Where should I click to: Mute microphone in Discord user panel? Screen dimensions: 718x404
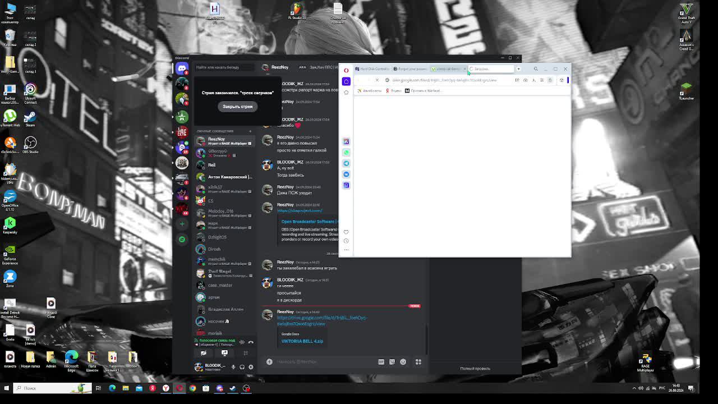pos(233,367)
